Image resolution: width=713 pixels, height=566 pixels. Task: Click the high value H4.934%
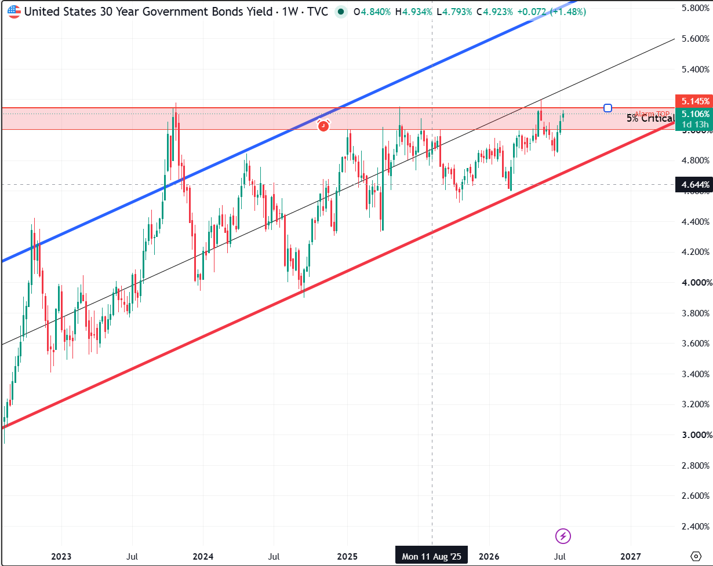pos(414,12)
